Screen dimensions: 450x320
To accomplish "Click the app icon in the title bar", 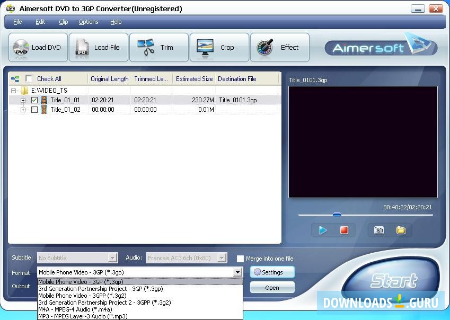I will (x=10, y=8).
